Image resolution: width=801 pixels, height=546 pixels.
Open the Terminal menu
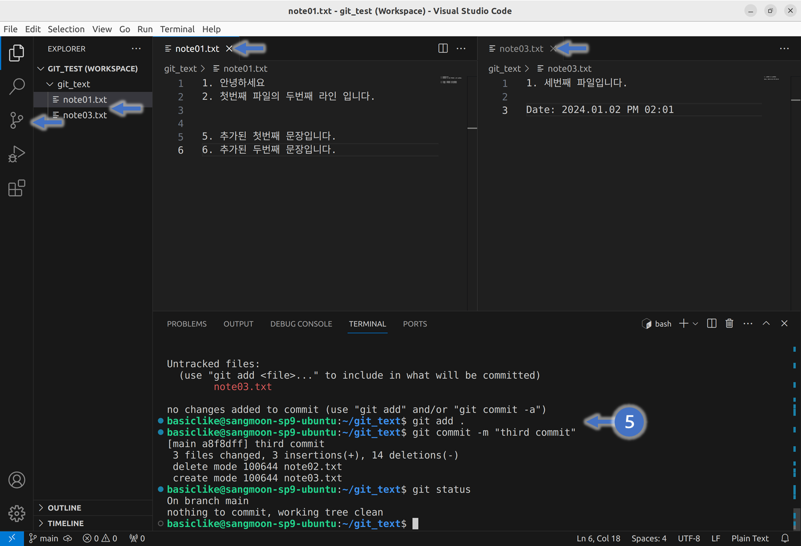pos(177,29)
